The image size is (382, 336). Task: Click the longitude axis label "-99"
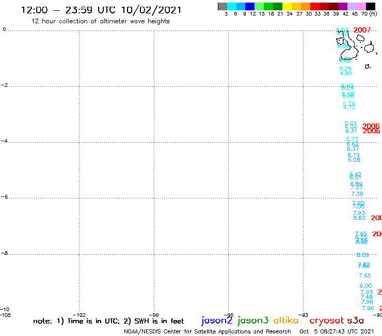pos(154,315)
